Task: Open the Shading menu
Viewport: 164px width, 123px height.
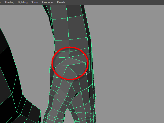Action: point(9,2)
